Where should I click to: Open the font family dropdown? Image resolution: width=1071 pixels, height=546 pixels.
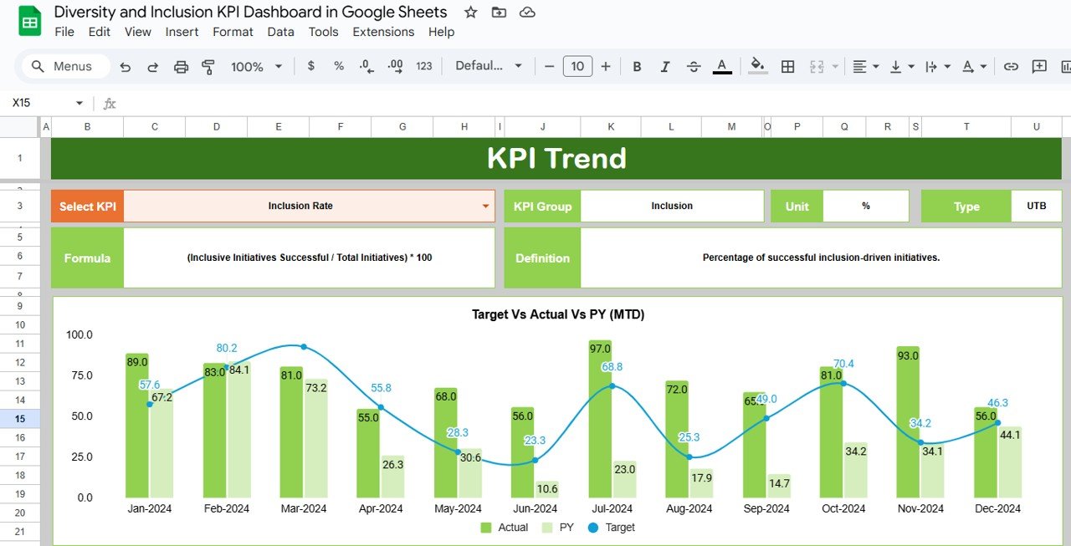489,66
